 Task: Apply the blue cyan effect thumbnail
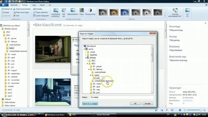[125, 12]
